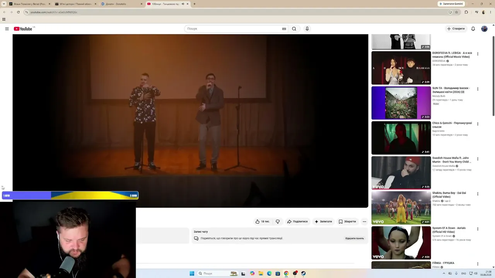Start voice search with the microphone
The height and width of the screenshot is (278, 495).
point(307,29)
